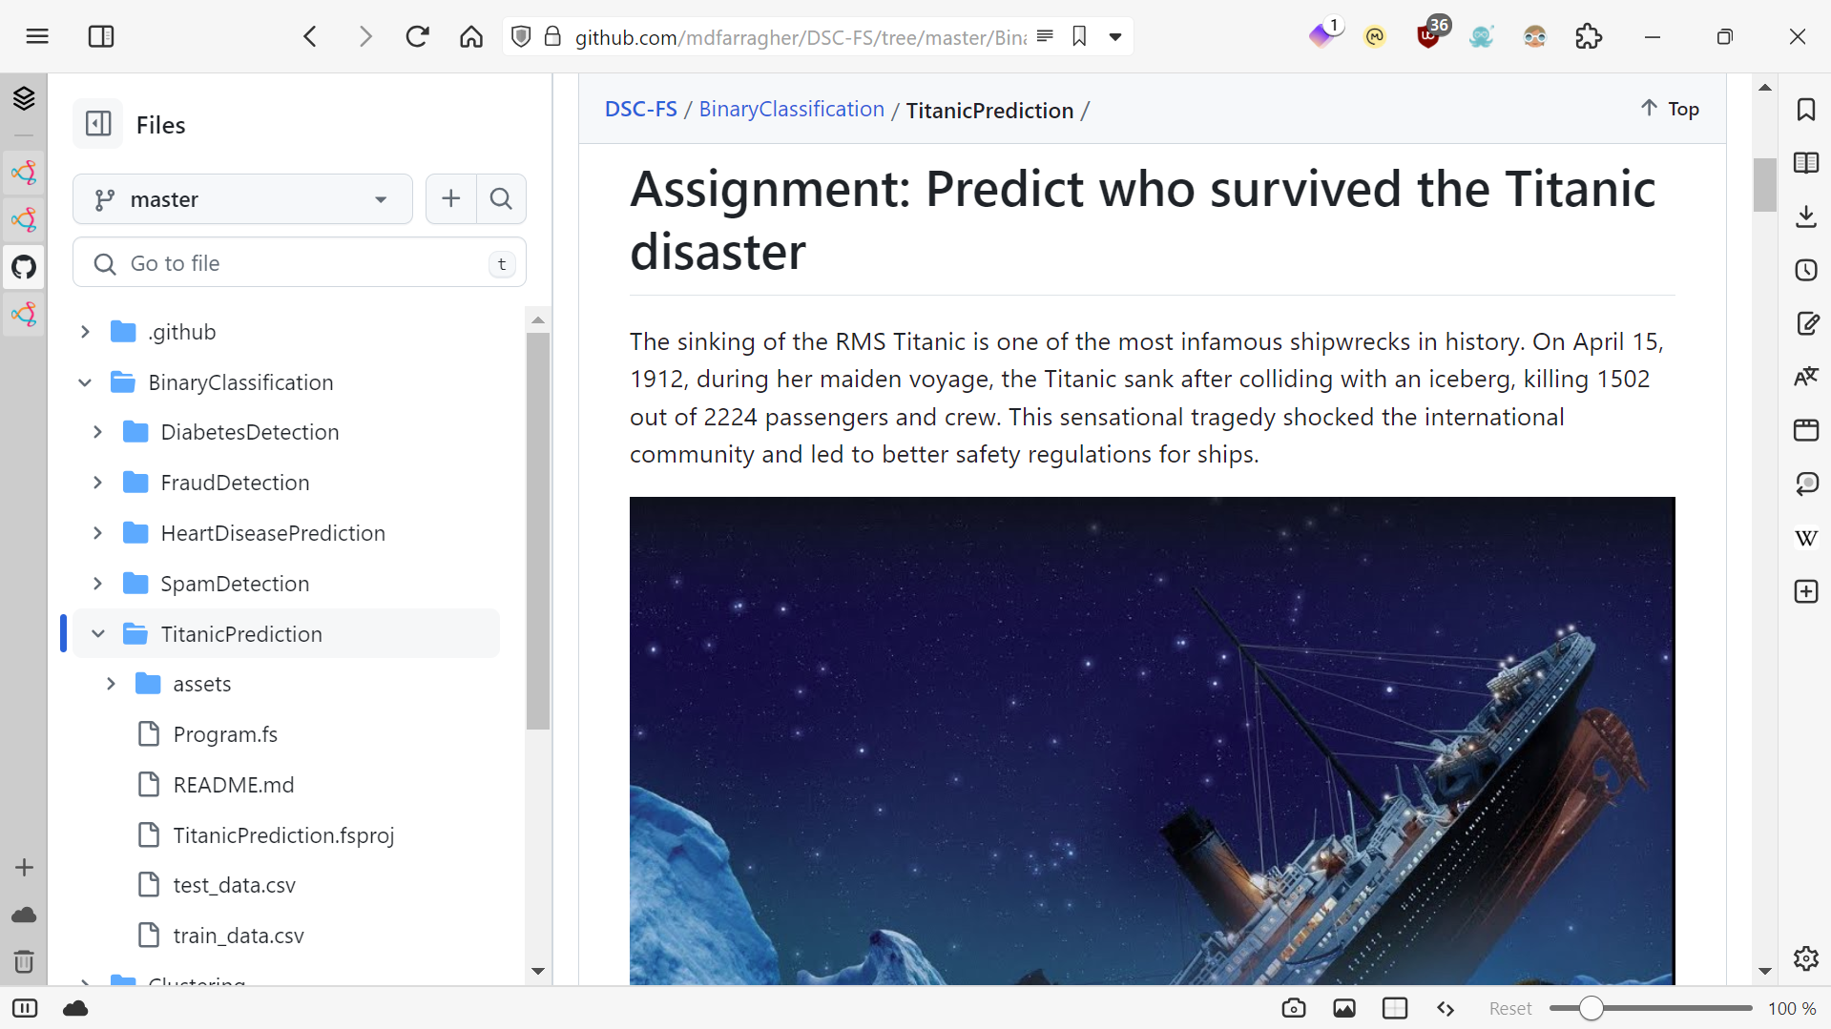Collapse the TitanicPrediction folder

pyautogui.click(x=97, y=634)
